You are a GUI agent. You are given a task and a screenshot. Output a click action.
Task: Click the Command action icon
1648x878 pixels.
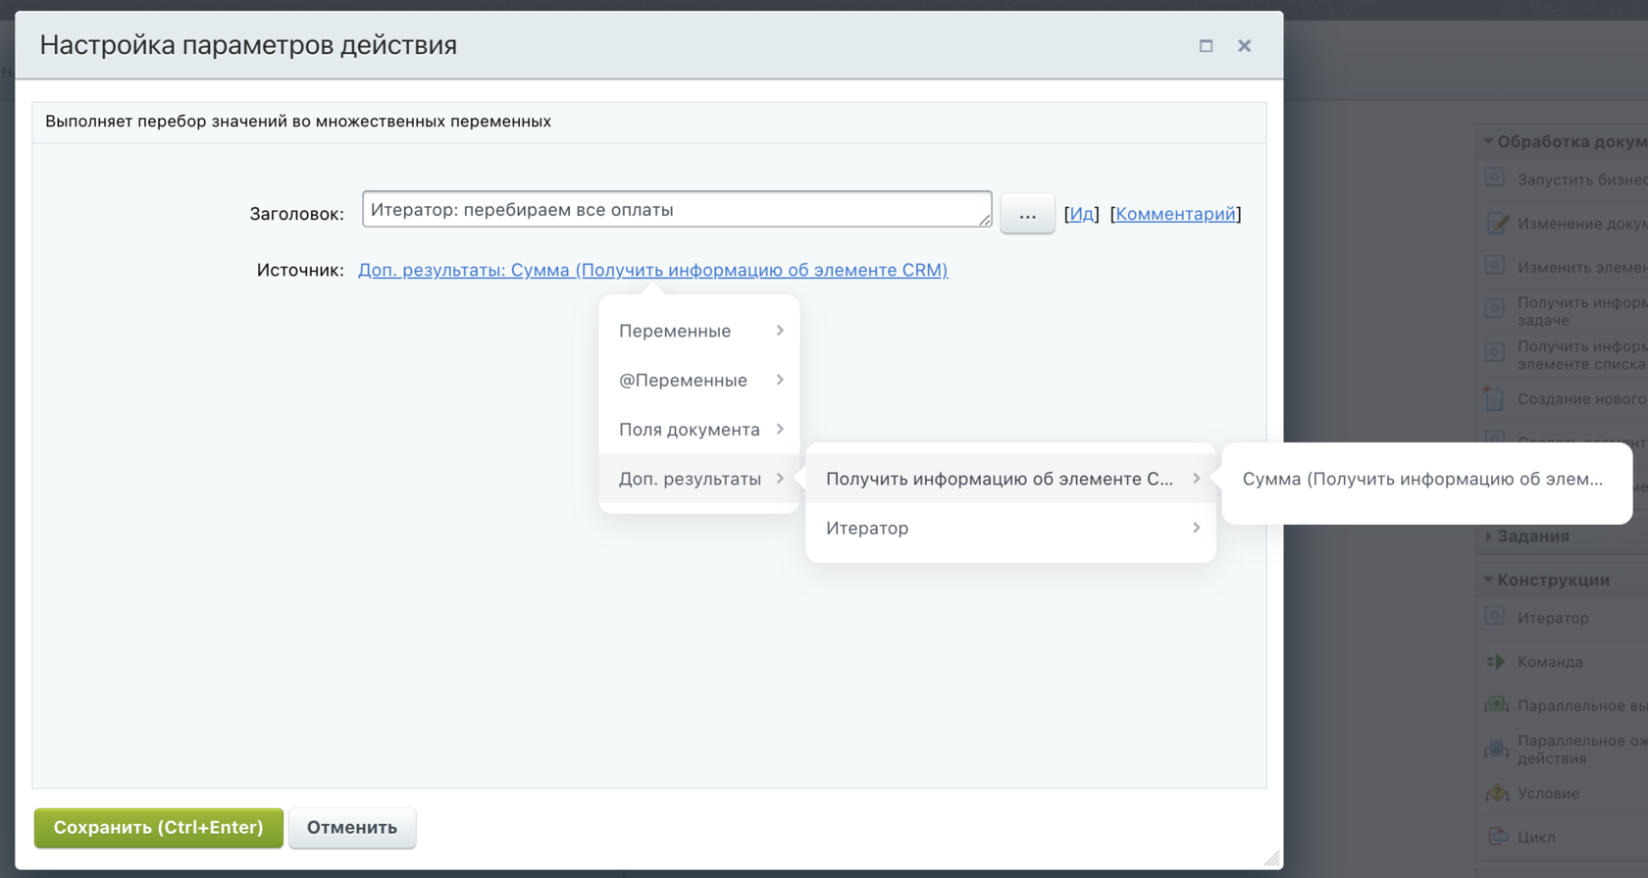[1496, 661]
